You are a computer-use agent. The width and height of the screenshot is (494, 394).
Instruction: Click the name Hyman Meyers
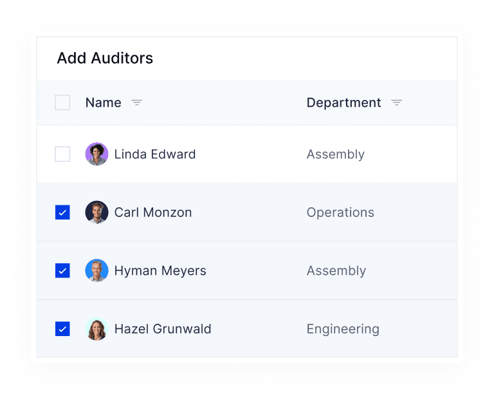point(160,271)
